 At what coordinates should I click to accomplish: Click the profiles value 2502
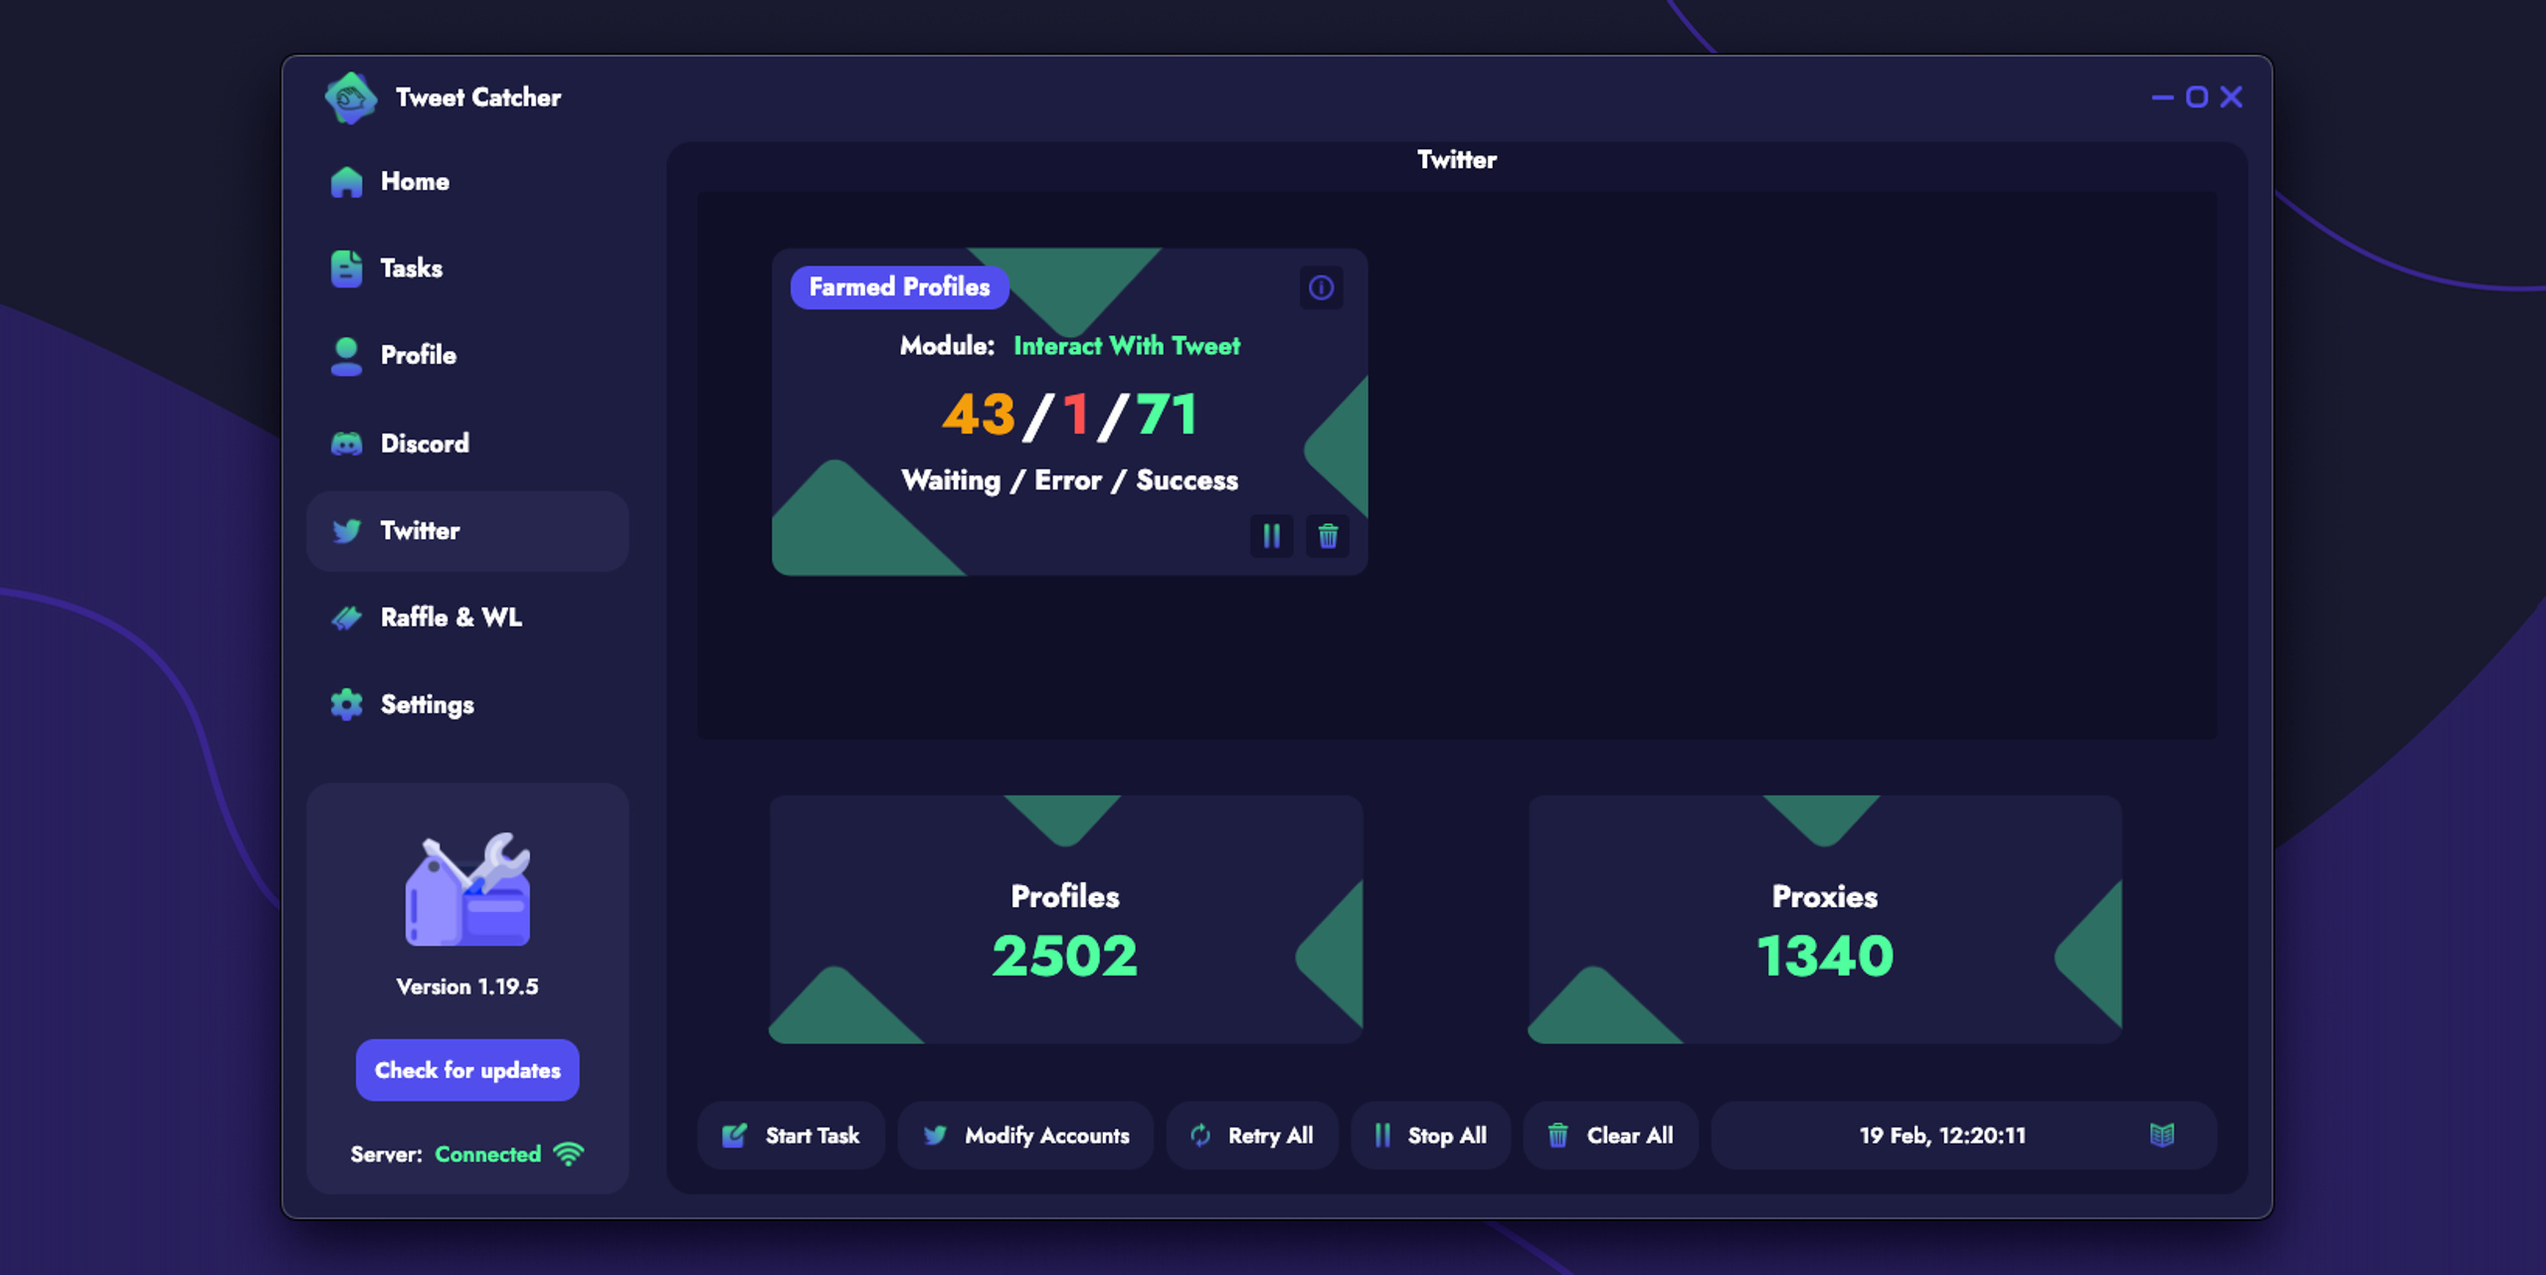(x=1065, y=956)
